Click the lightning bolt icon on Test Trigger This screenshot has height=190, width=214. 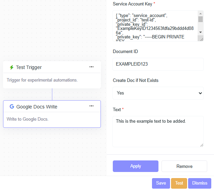12,67
